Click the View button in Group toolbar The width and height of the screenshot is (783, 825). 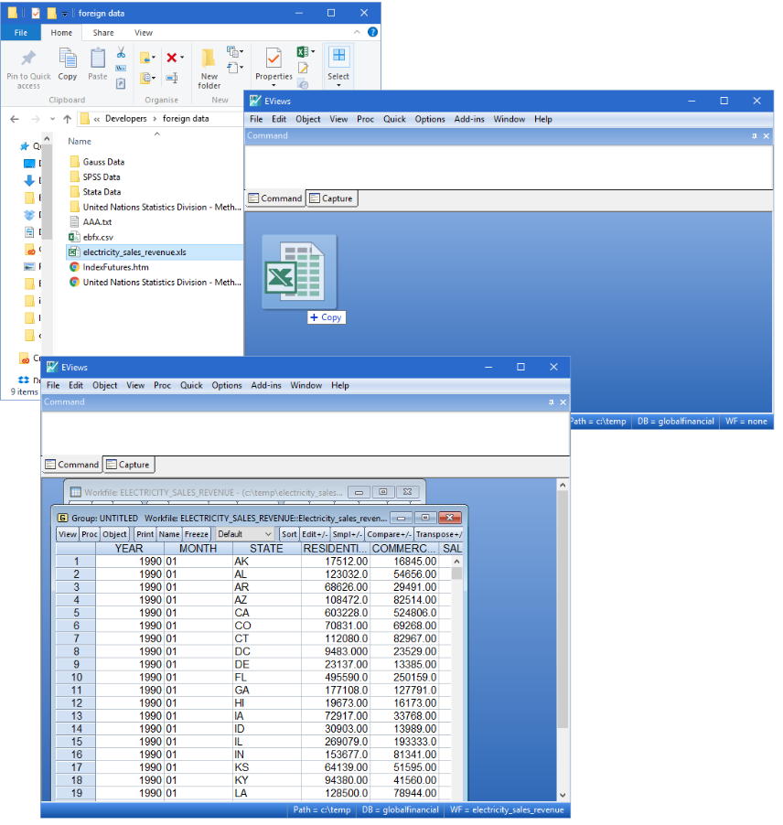68,534
